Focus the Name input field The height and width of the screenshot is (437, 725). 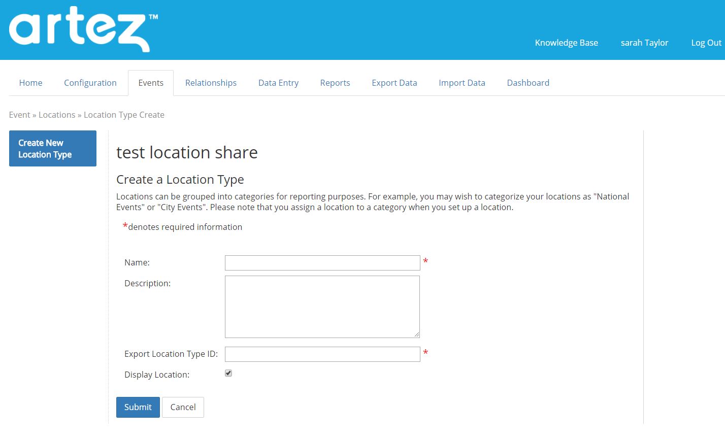(322, 263)
